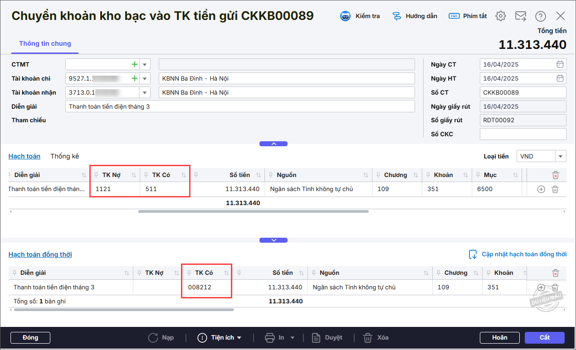Select Thông tin chung tab

click(45, 43)
